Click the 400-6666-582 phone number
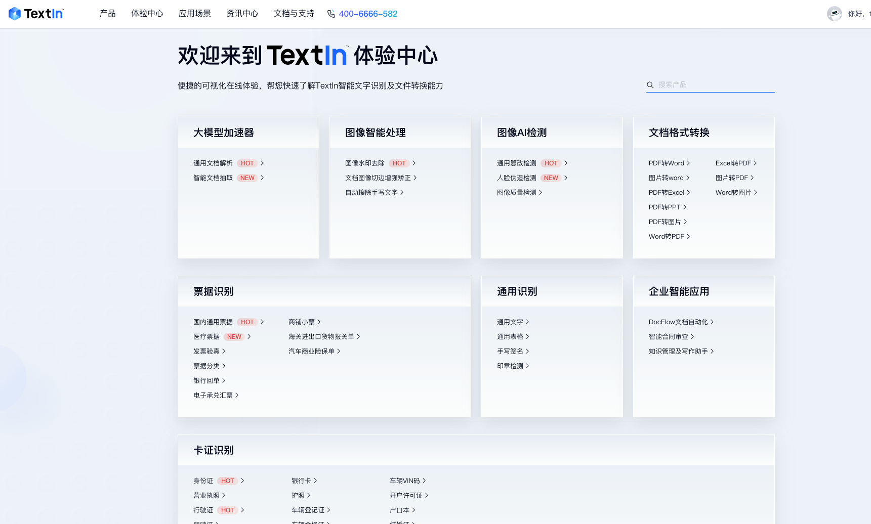The width and height of the screenshot is (871, 524). pos(368,14)
